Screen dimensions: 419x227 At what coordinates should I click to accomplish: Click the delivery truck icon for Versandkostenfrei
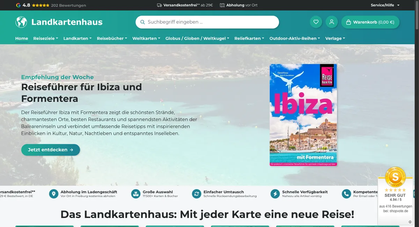point(159,5)
